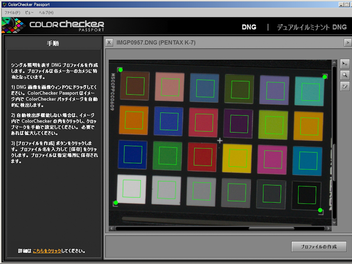Expand the next image arrow beside the filename bar

[x=348, y=43]
